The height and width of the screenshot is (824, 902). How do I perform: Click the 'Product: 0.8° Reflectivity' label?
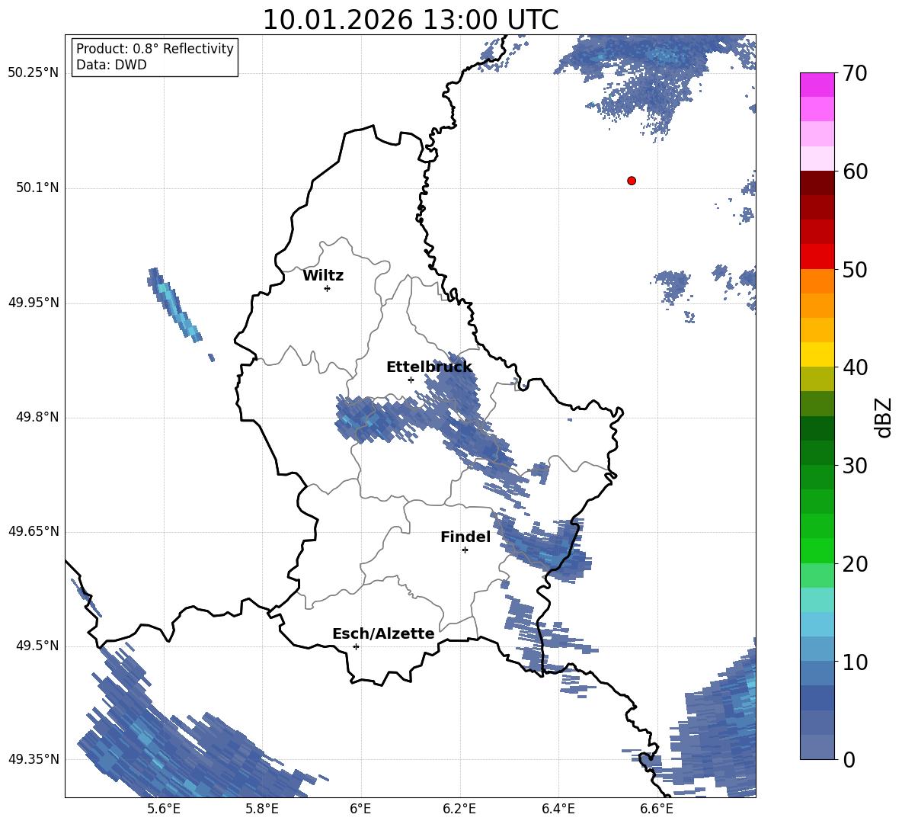point(155,48)
